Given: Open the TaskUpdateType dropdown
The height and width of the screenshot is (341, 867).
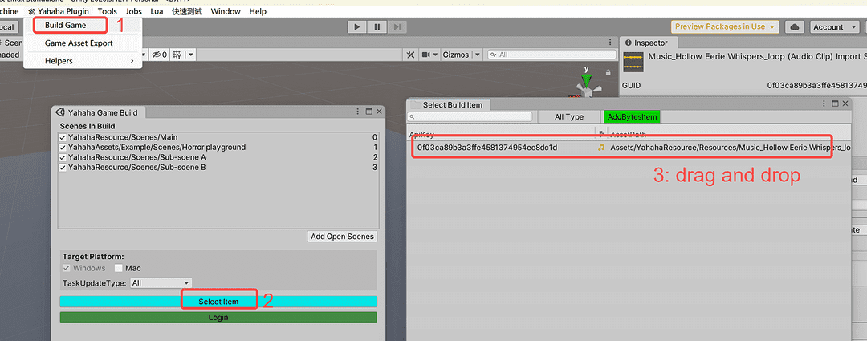Looking at the screenshot, I should click(x=161, y=282).
